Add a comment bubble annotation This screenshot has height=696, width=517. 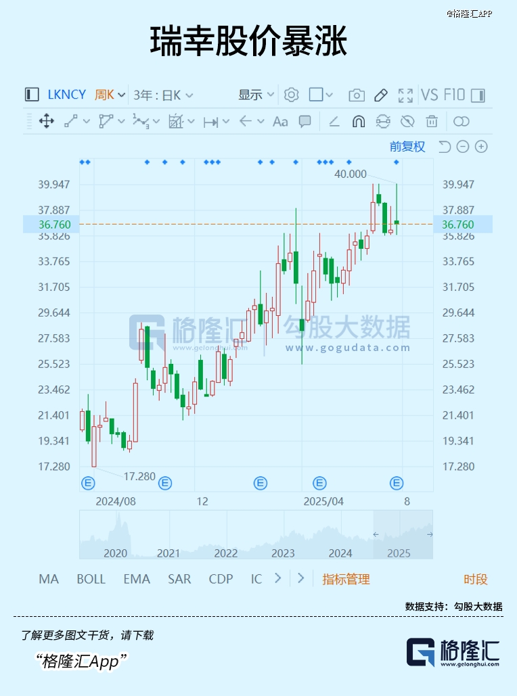[x=305, y=121]
